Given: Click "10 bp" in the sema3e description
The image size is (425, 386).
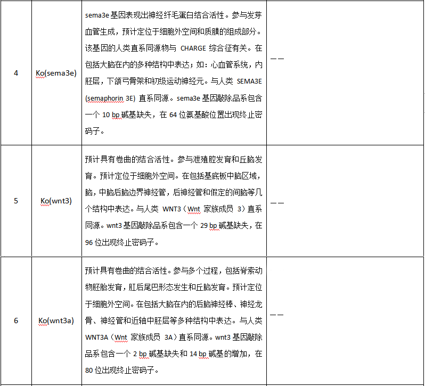Looking at the screenshot, I should [x=108, y=114].
